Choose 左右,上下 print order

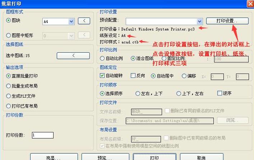click(138, 94)
